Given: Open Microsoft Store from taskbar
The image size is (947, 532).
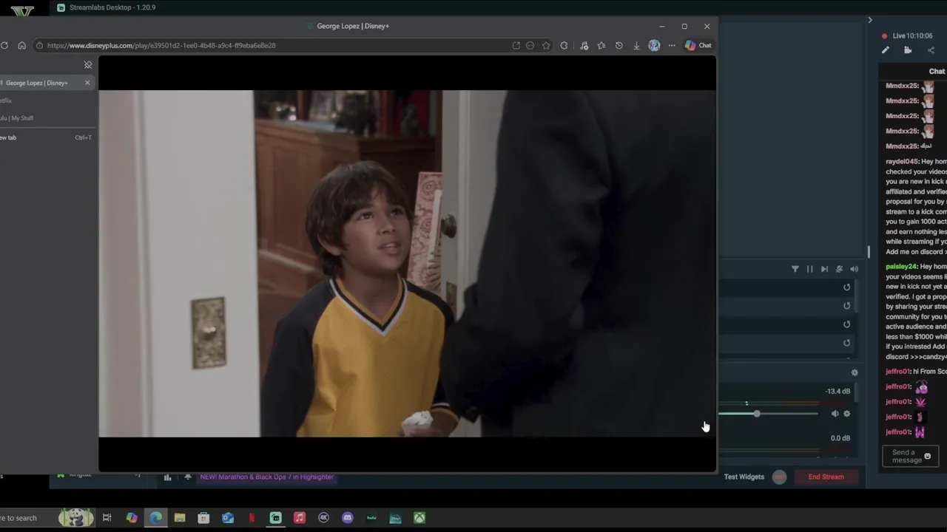Looking at the screenshot, I should pyautogui.click(x=203, y=518).
